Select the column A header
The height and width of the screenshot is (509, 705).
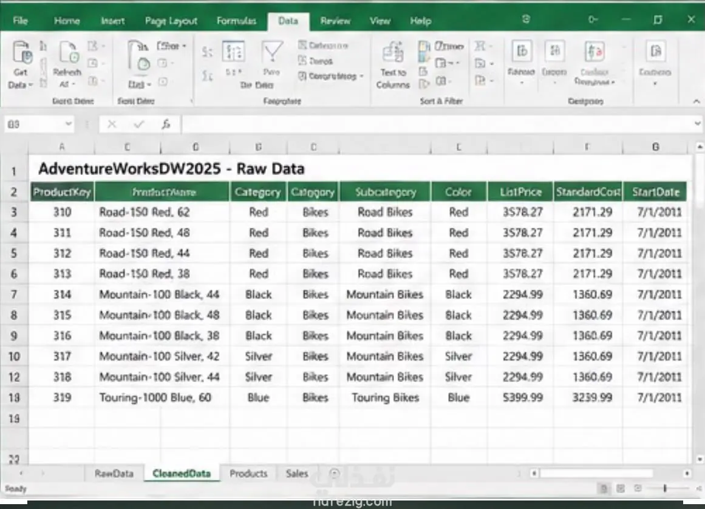[x=61, y=146]
